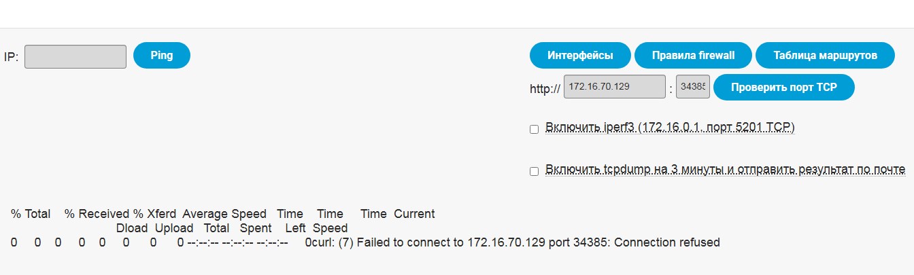Enable the iperf3 checkbox
The width and height of the screenshot is (914, 275).
point(534,130)
